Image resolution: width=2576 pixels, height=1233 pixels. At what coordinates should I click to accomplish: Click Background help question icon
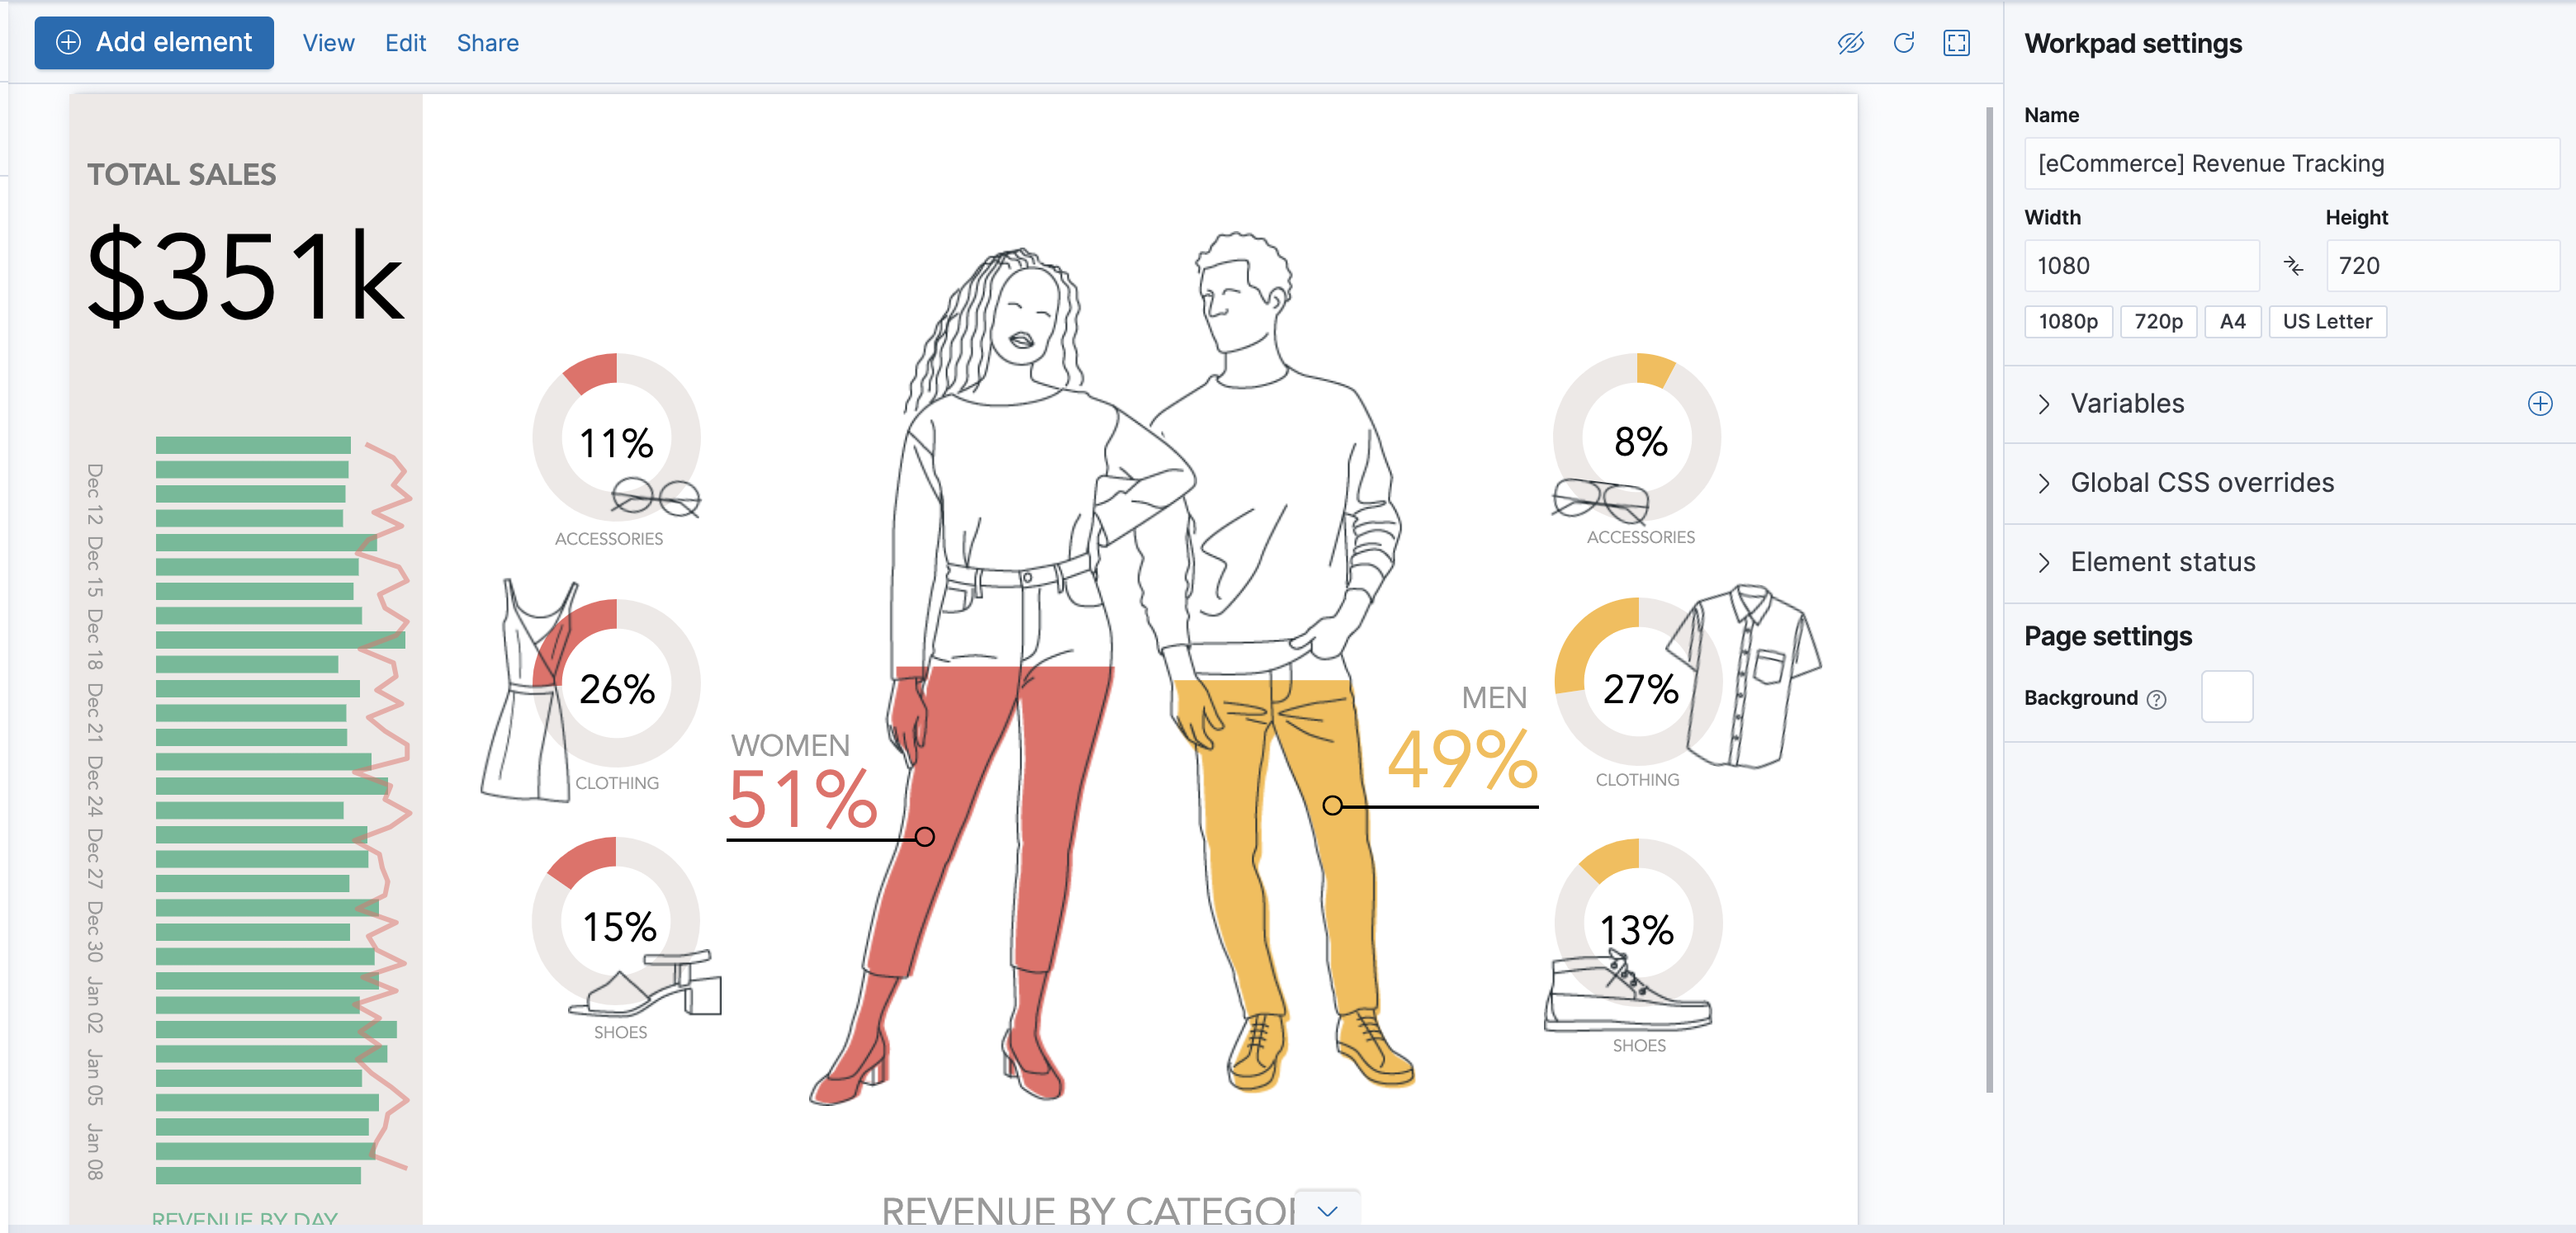[2157, 699]
